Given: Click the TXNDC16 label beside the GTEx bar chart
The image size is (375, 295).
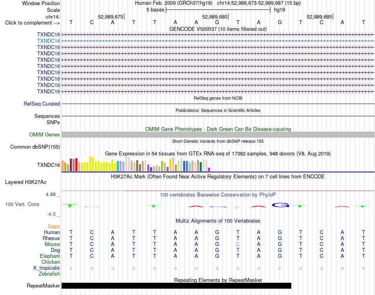Looking at the screenshot, I should click(49, 165).
